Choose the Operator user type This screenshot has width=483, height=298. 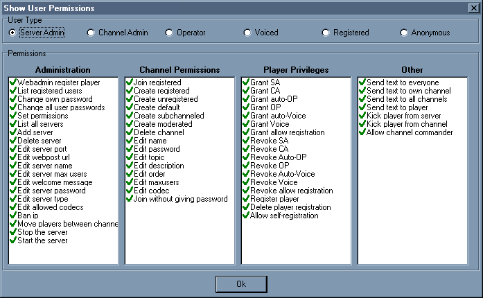169,33
